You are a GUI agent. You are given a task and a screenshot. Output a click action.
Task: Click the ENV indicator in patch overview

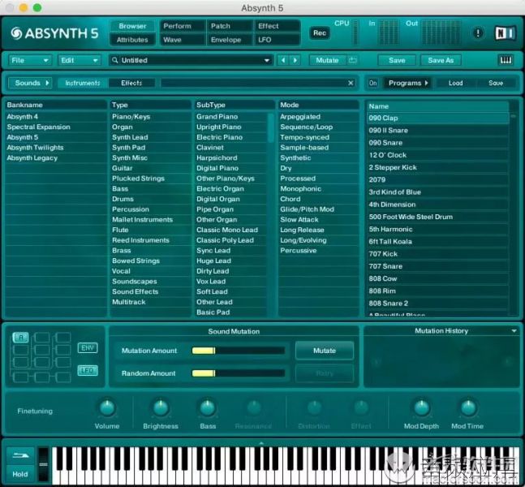[88, 347]
